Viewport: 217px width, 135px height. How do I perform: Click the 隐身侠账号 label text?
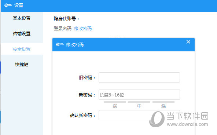pos(66,19)
